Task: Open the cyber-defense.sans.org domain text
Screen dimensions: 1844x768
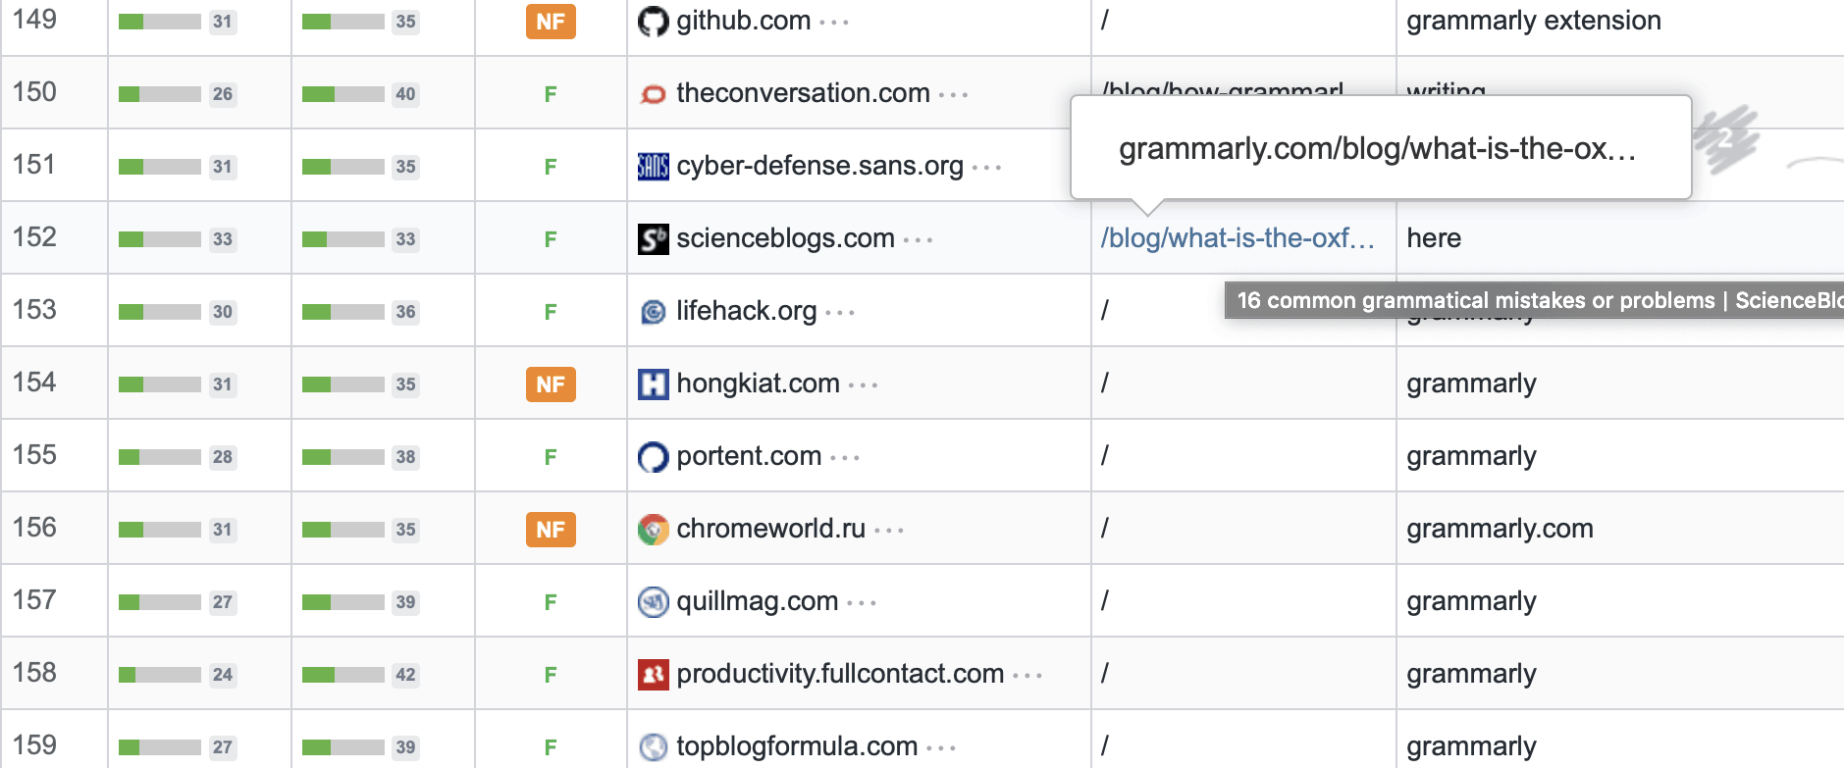Action: click(819, 166)
